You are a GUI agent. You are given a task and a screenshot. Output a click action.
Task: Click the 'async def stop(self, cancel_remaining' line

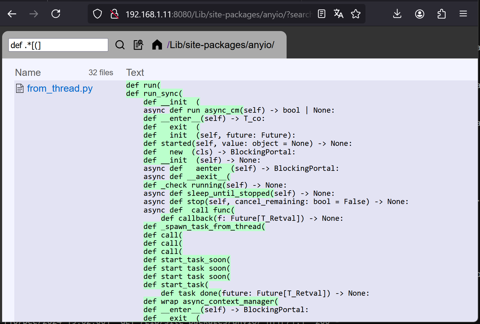276,202
